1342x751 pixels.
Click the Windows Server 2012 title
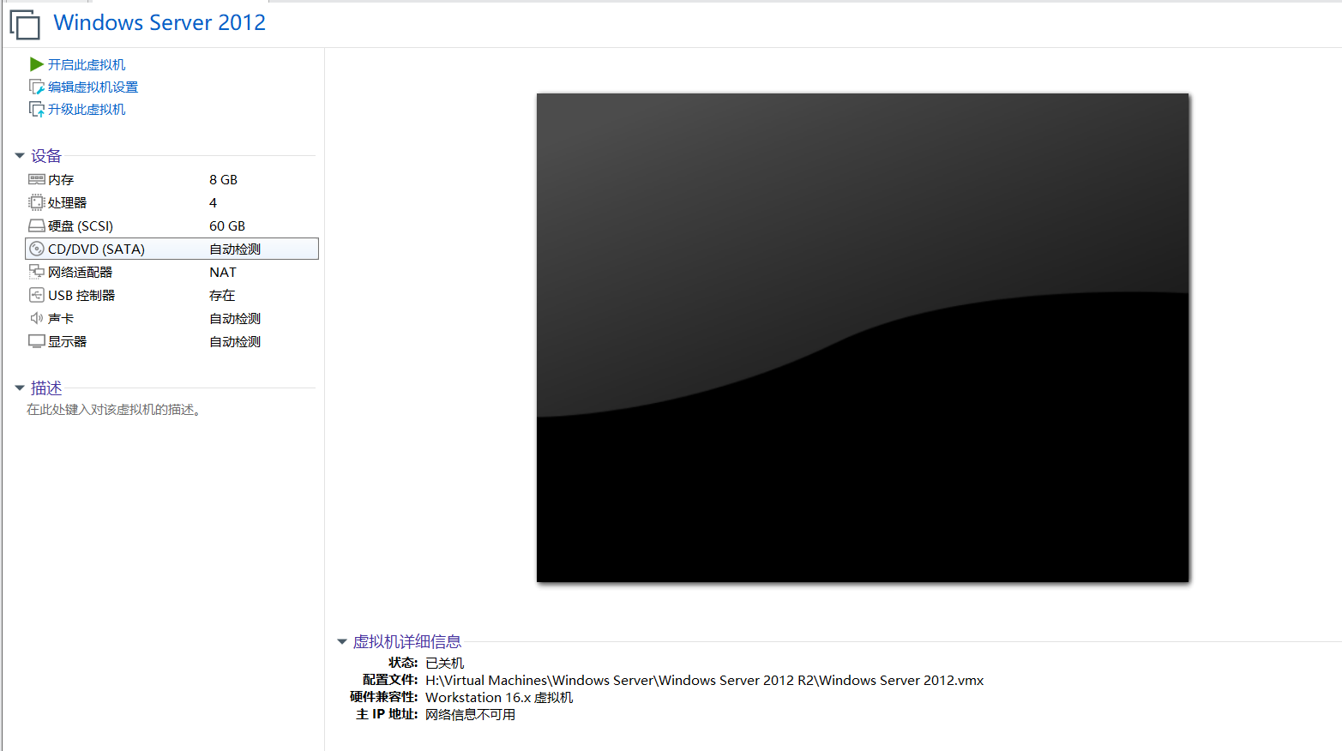(x=159, y=22)
